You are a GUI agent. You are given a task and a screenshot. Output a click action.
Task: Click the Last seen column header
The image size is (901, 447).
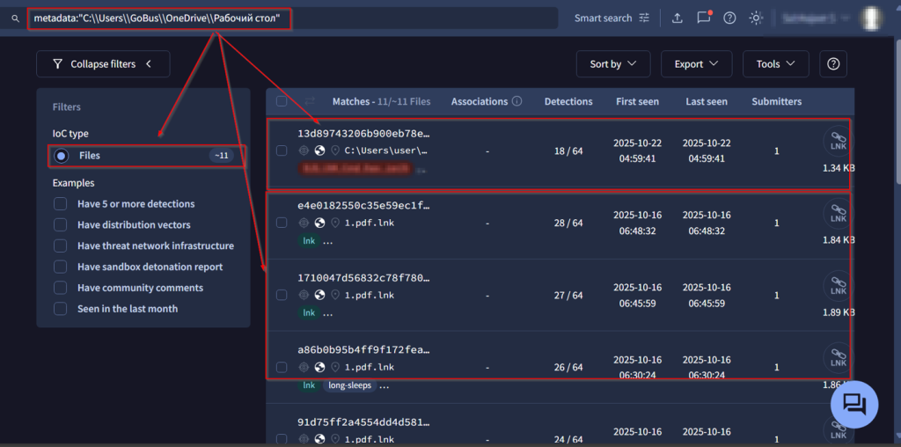point(707,101)
